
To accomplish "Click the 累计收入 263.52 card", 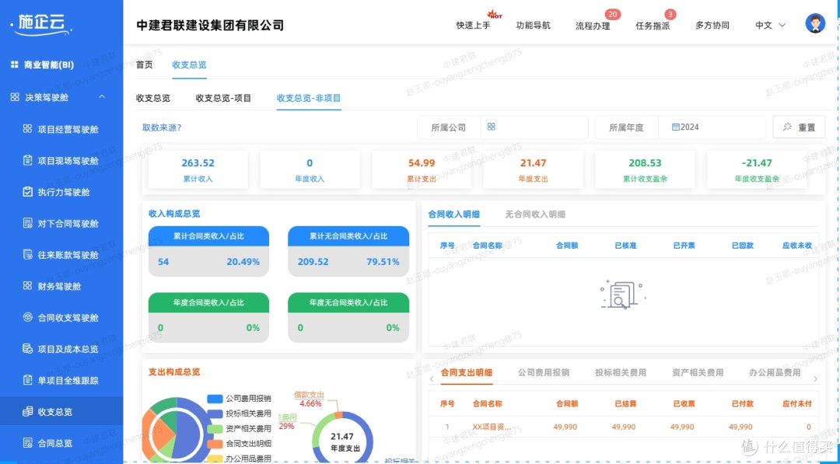I will click(198, 169).
